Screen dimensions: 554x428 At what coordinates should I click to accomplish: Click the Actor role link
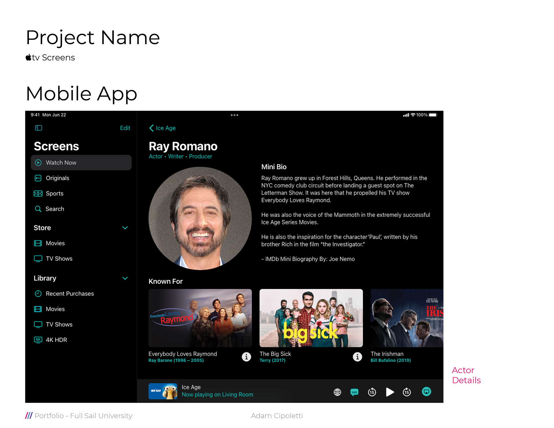(156, 156)
